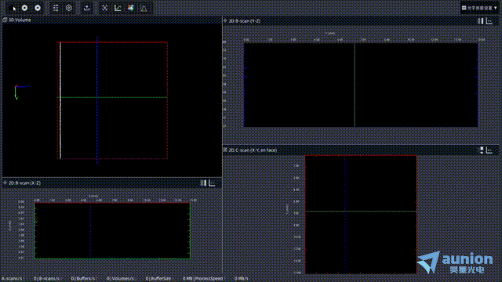Image resolution: width=502 pixels, height=282 pixels.
Task: Open the RGB color map icon
Action: pos(131,8)
